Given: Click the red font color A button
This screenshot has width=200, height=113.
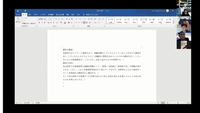Looking at the screenshot, I should coord(65,23).
